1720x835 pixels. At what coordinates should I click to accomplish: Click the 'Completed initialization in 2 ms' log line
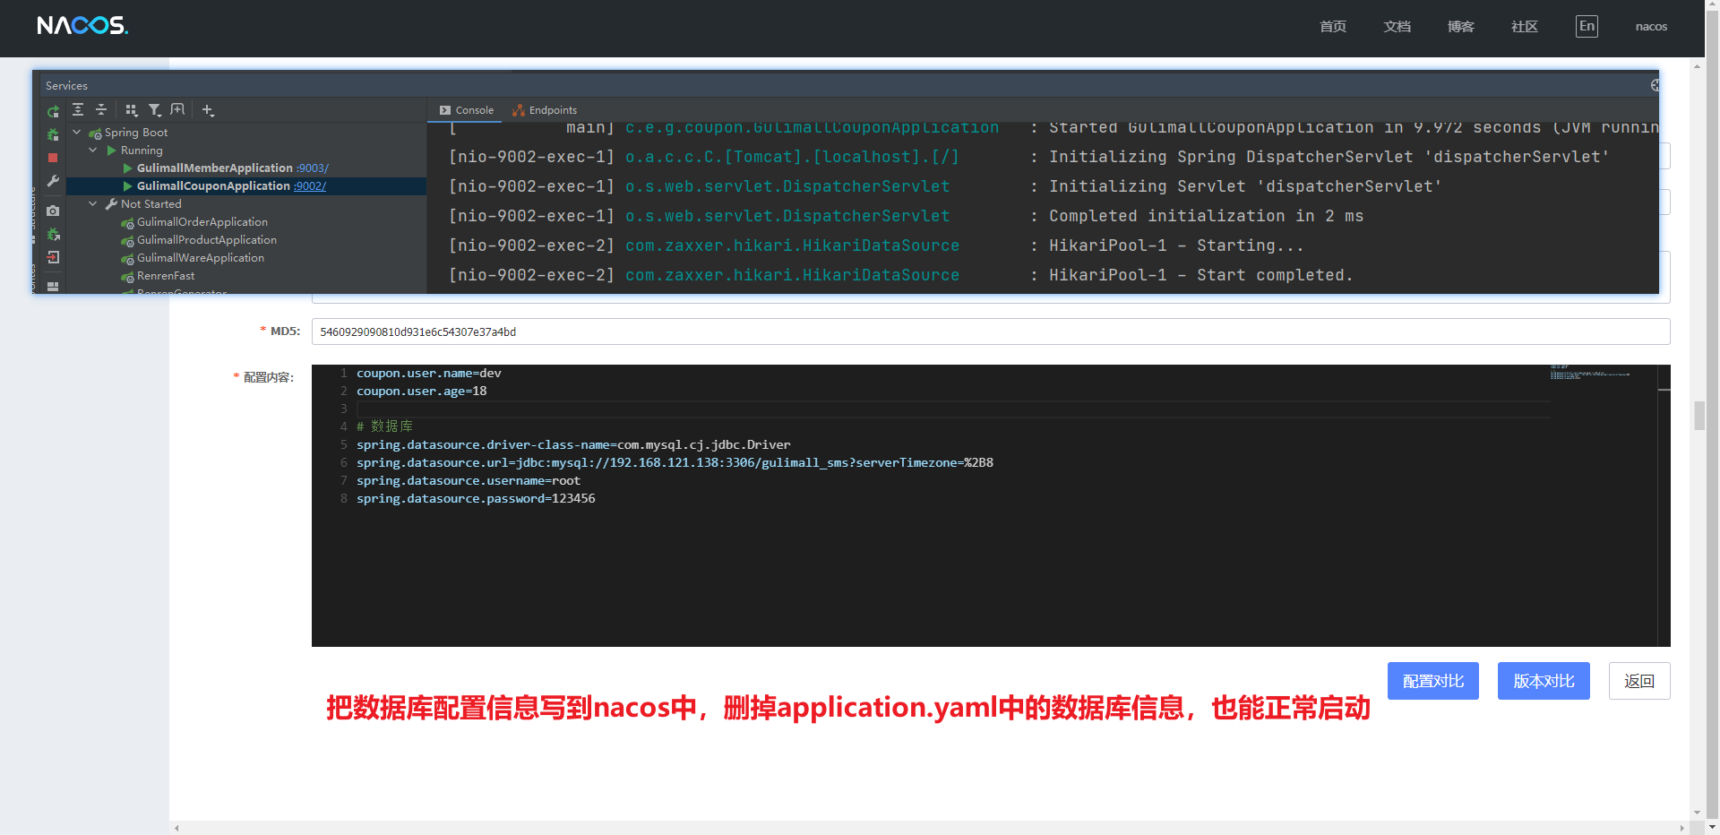(1207, 216)
